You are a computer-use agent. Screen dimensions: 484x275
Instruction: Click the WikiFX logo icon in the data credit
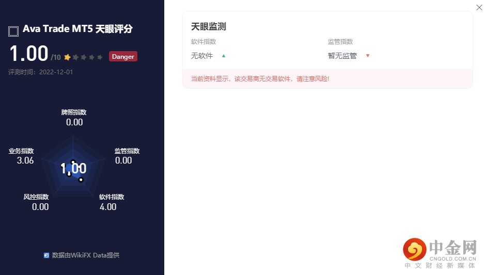(46, 255)
